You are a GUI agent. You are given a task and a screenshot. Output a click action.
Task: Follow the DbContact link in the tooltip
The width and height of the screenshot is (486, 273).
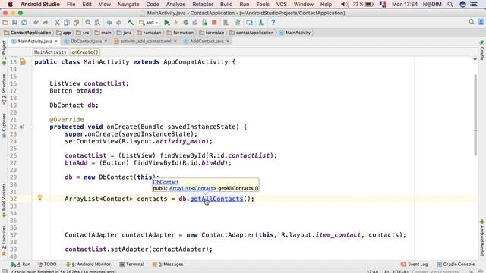tap(166, 182)
